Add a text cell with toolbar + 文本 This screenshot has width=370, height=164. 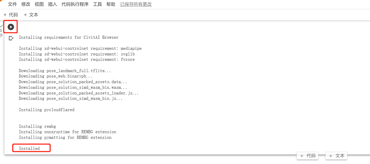pos(31,15)
